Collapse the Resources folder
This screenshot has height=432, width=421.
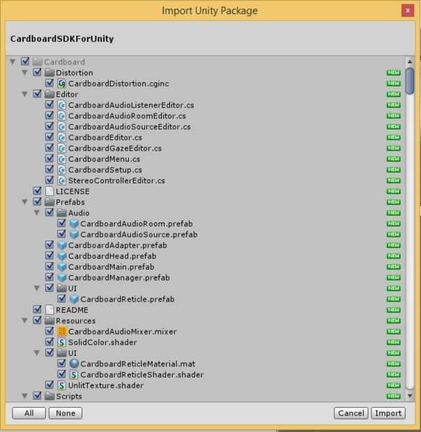tap(24, 321)
